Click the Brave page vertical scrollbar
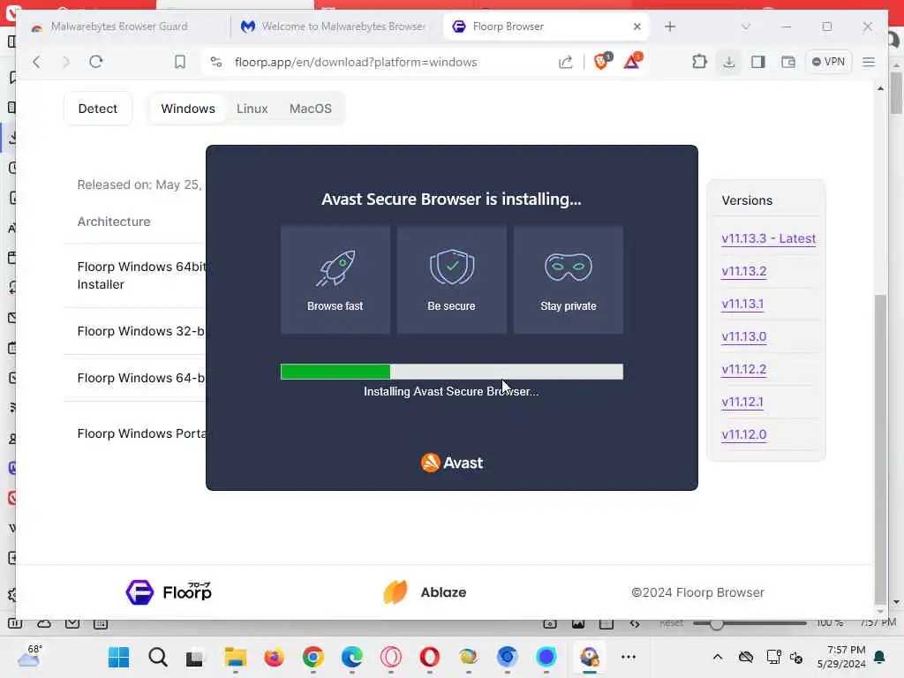904x678 pixels. coord(880,449)
